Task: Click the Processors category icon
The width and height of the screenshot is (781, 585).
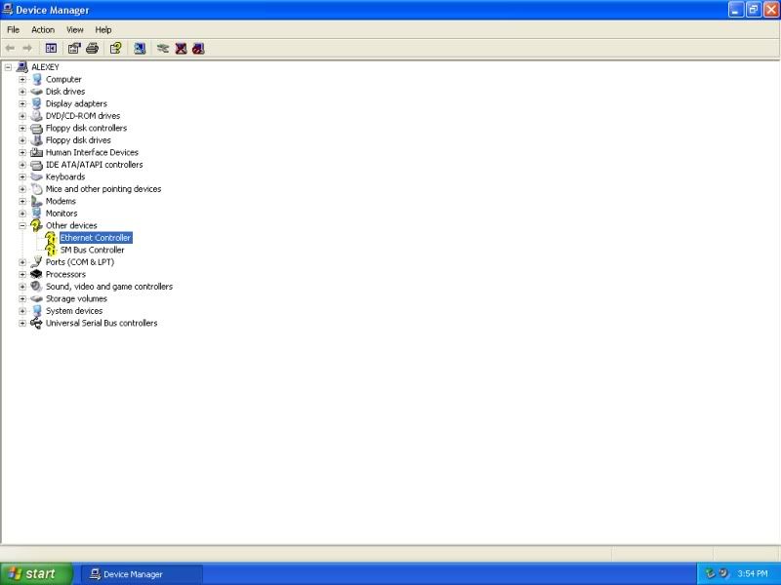Action: point(36,274)
